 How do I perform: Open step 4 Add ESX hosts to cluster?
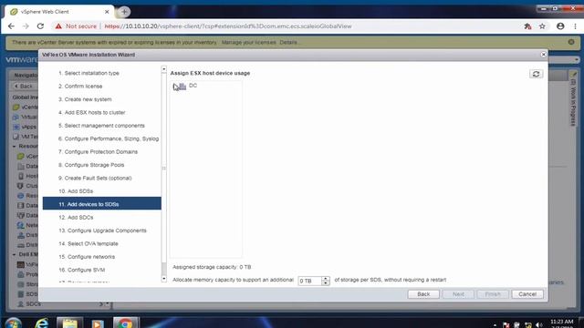click(x=91, y=112)
